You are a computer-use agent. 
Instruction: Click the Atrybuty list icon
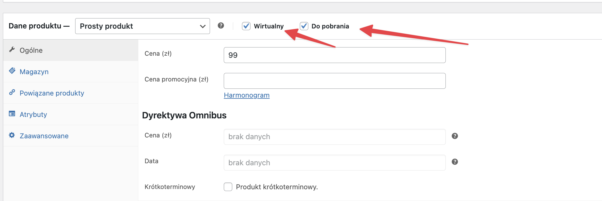click(x=12, y=114)
